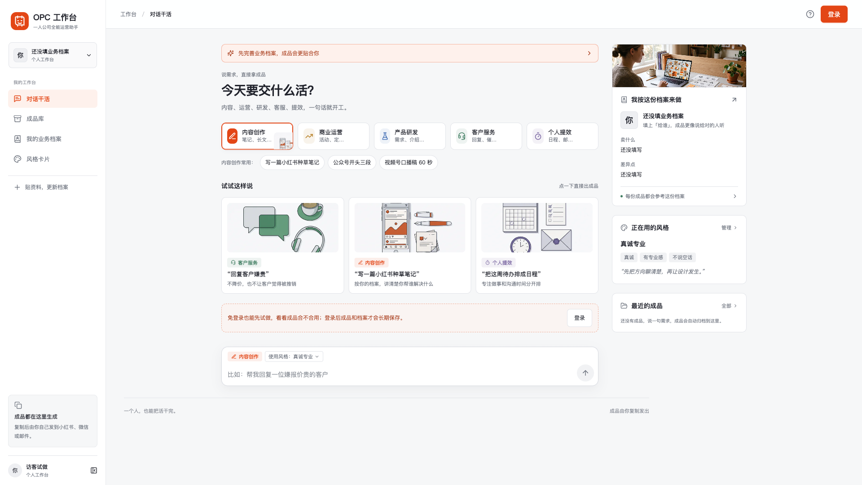Click the headset icon on 客户服务
862x485 pixels.
coord(462,136)
